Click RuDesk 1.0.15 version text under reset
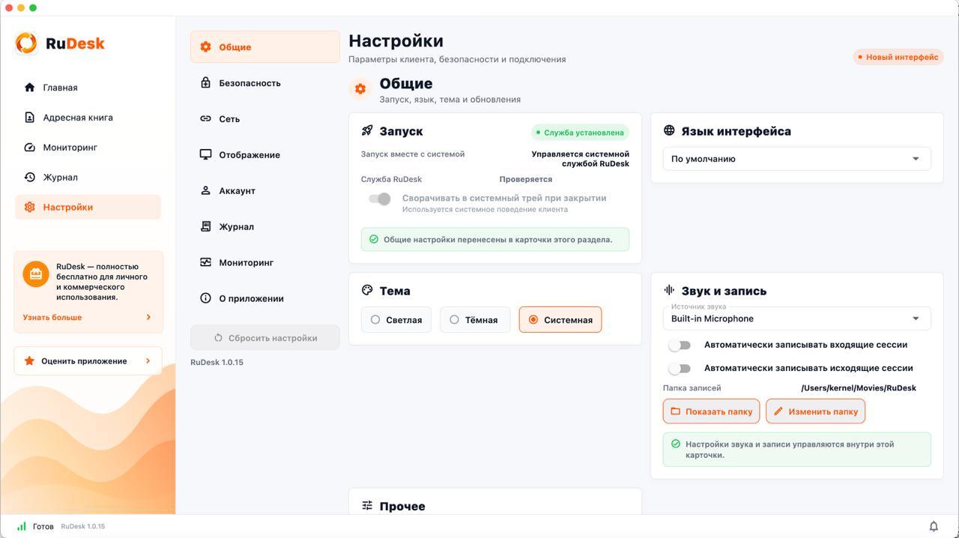959x538 pixels. click(x=217, y=362)
